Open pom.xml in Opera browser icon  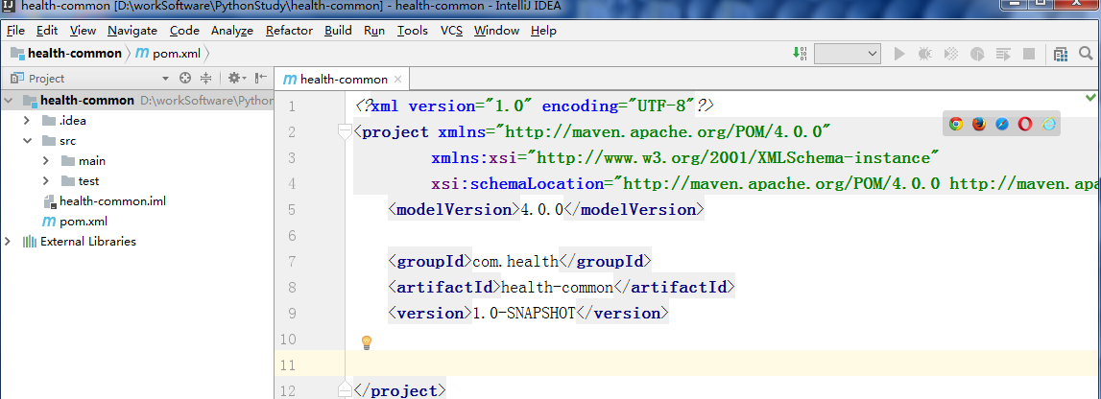[1025, 124]
